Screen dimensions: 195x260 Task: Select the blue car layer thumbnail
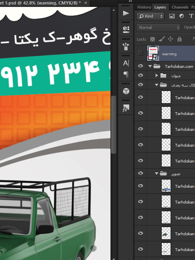(166, 186)
